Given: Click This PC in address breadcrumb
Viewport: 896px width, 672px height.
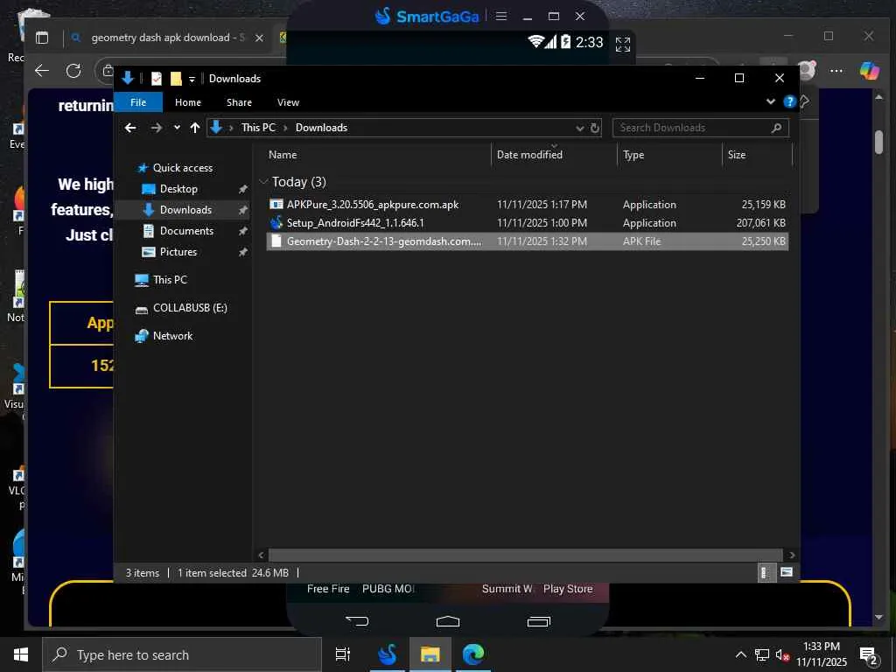Looking at the screenshot, I should pyautogui.click(x=258, y=128).
